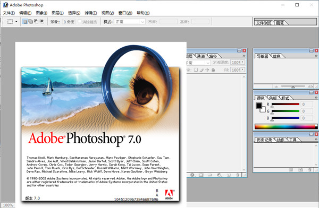319x208 pixels.
Task: Click the lock image pixels brush icon
Action: (202, 70)
